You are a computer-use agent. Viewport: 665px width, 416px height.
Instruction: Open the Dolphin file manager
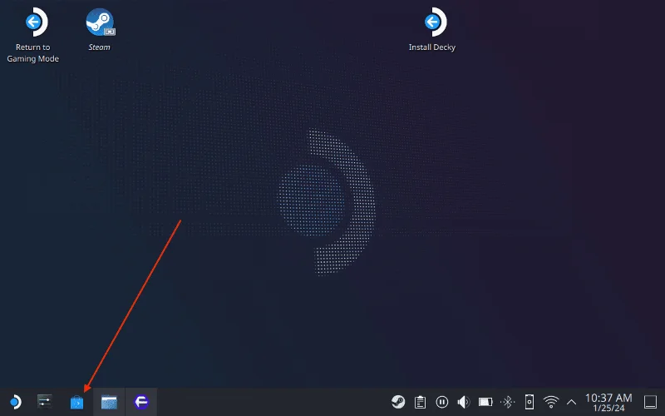(x=109, y=402)
